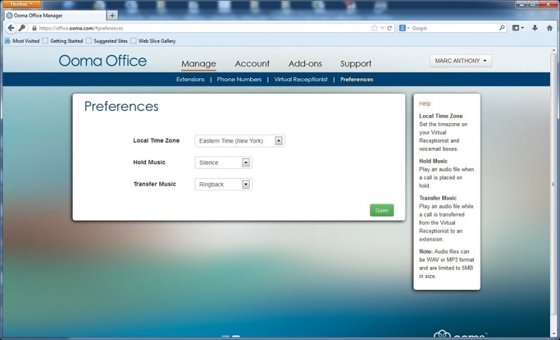Open Web Slice Gallery bookmark
The height and width of the screenshot is (340, 560).
(153, 41)
